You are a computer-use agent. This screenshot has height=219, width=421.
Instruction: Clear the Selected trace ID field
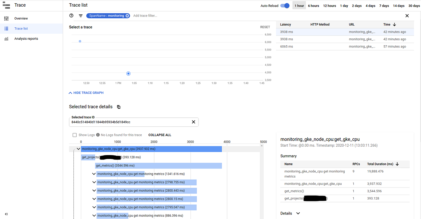194,122
